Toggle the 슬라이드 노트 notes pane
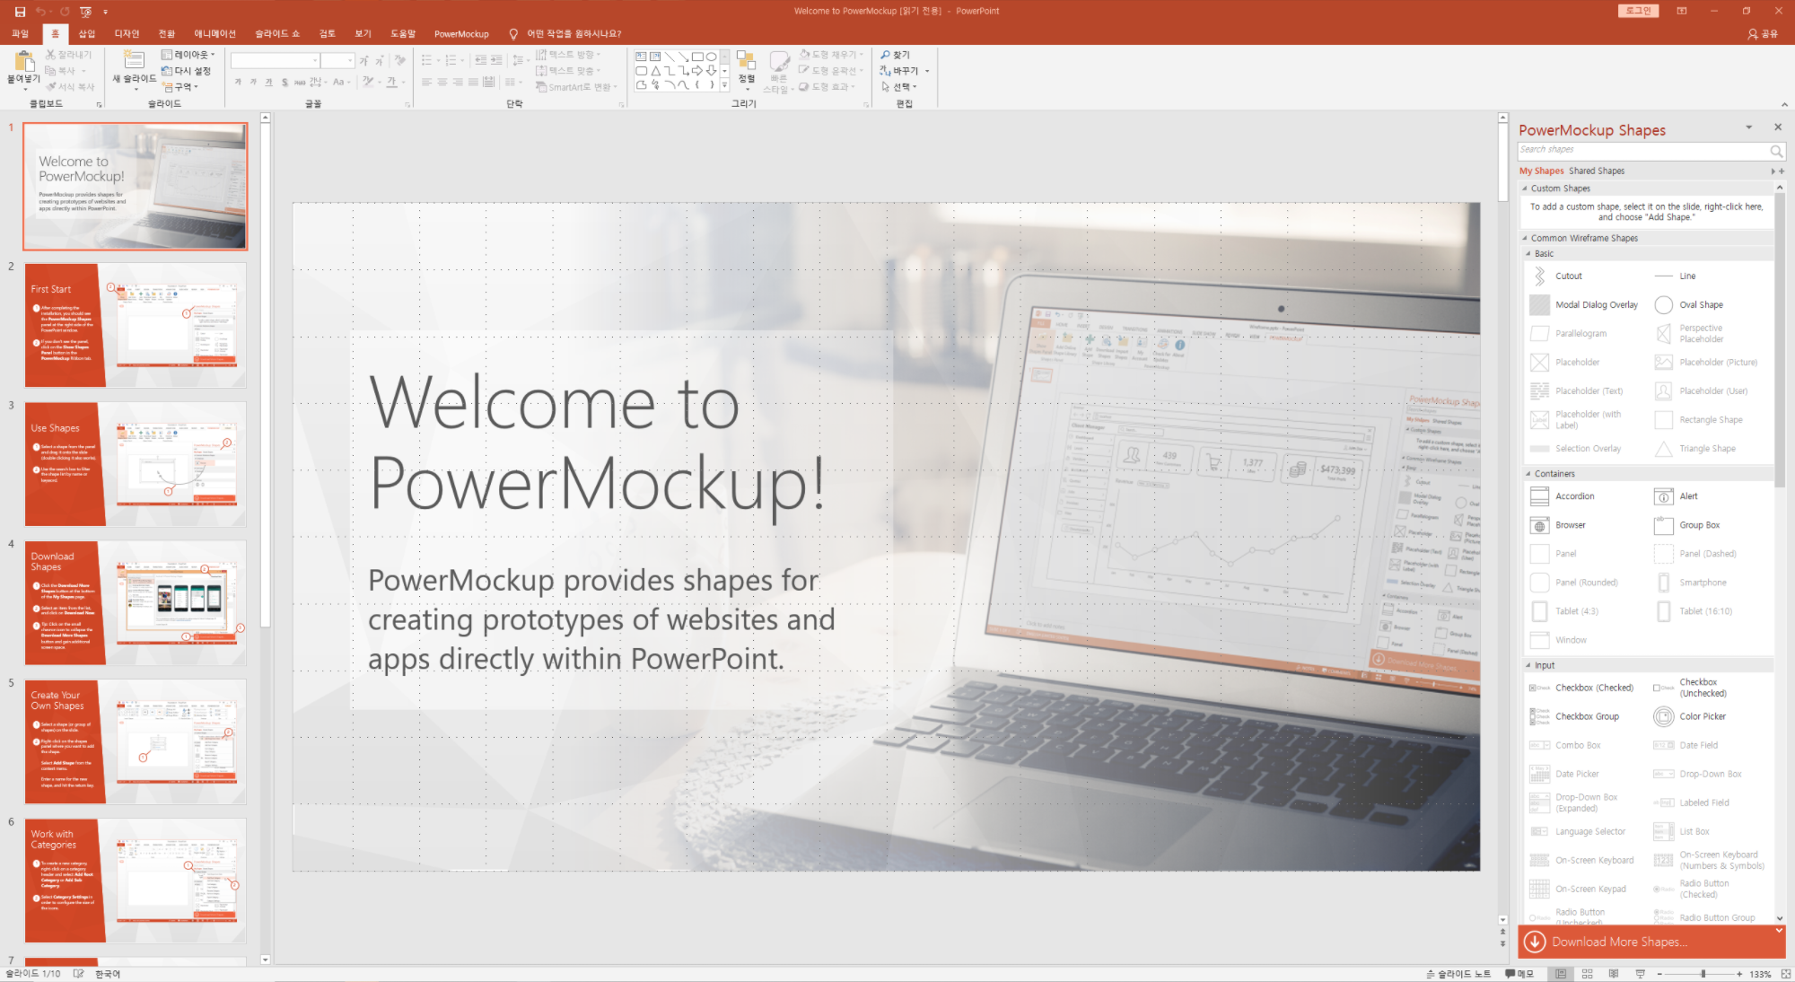 tap(1458, 974)
